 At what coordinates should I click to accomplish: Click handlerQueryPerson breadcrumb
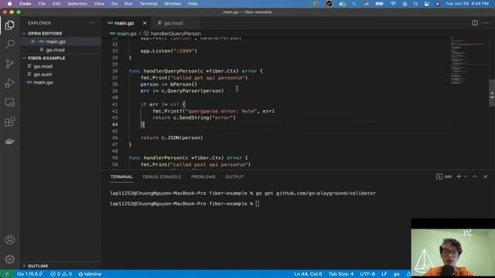tap(176, 33)
